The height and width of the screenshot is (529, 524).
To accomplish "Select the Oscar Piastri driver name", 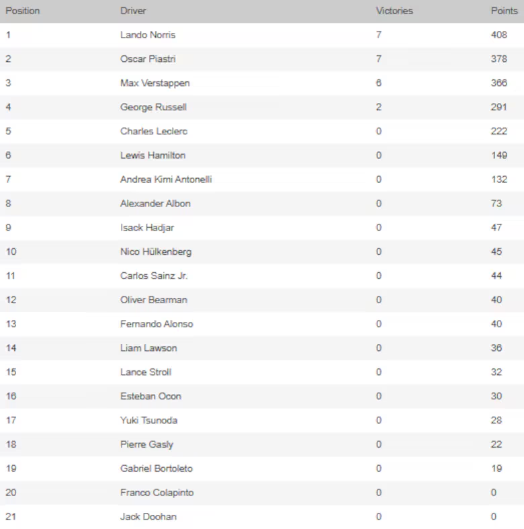I will (x=148, y=59).
